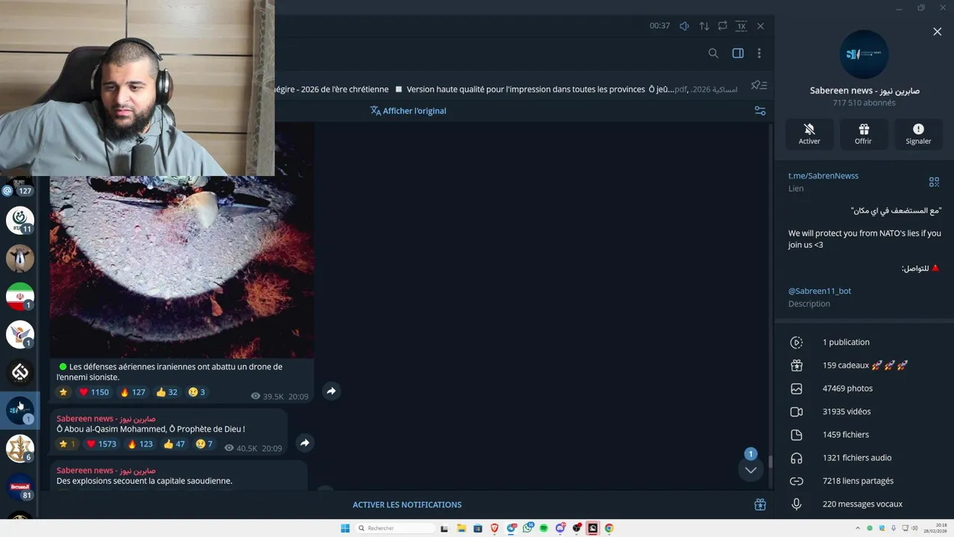Forward the drone message with share arrow

331,391
